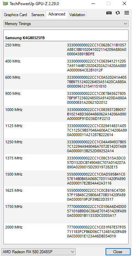The image size is (132, 256).
Task: Click the Close button
Action: click(x=118, y=252)
